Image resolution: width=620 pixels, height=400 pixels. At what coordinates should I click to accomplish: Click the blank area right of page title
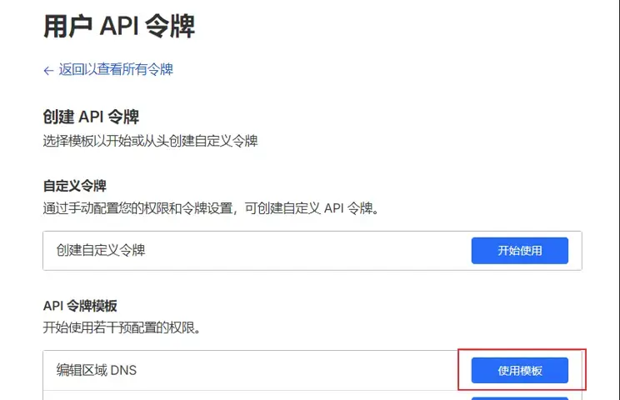417,25
